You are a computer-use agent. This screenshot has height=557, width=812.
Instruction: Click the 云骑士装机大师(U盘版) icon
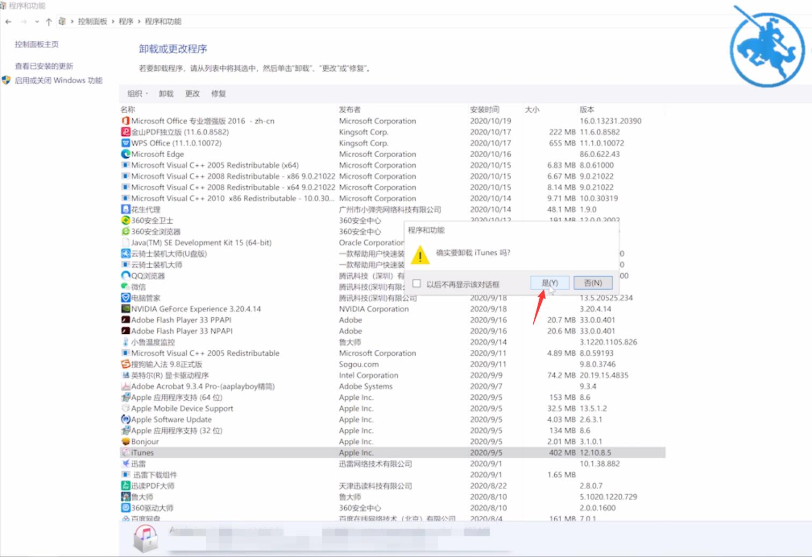(126, 253)
